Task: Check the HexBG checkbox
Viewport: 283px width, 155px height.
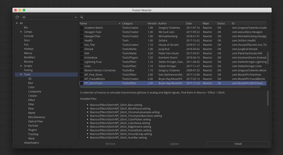Action: tap(82, 41)
